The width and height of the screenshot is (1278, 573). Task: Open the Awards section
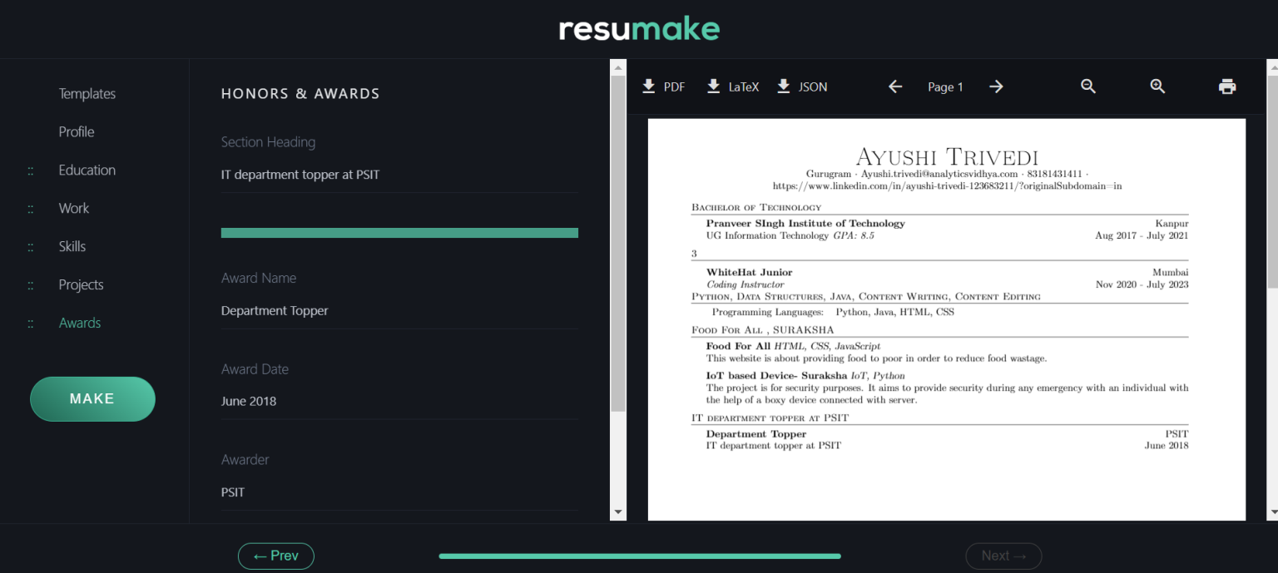[80, 324]
